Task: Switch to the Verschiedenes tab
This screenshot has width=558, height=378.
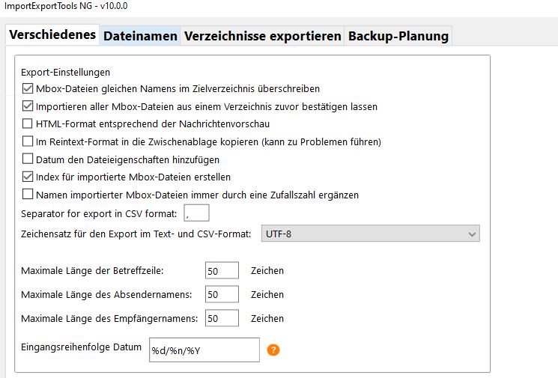Action: (52, 35)
